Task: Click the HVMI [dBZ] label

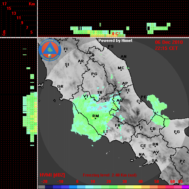Action: (52, 175)
